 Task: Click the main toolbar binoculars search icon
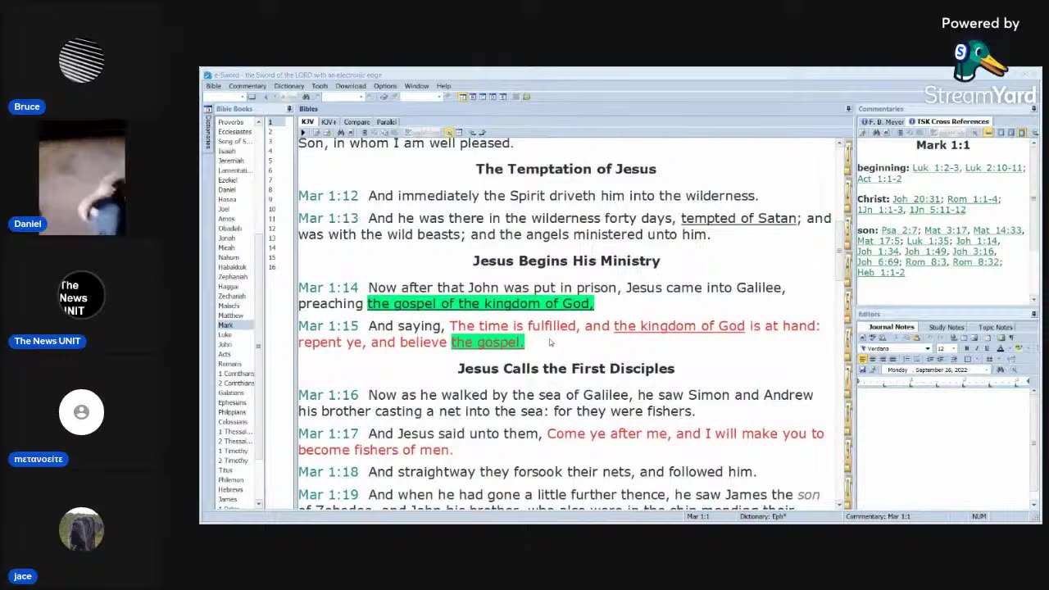click(x=306, y=97)
